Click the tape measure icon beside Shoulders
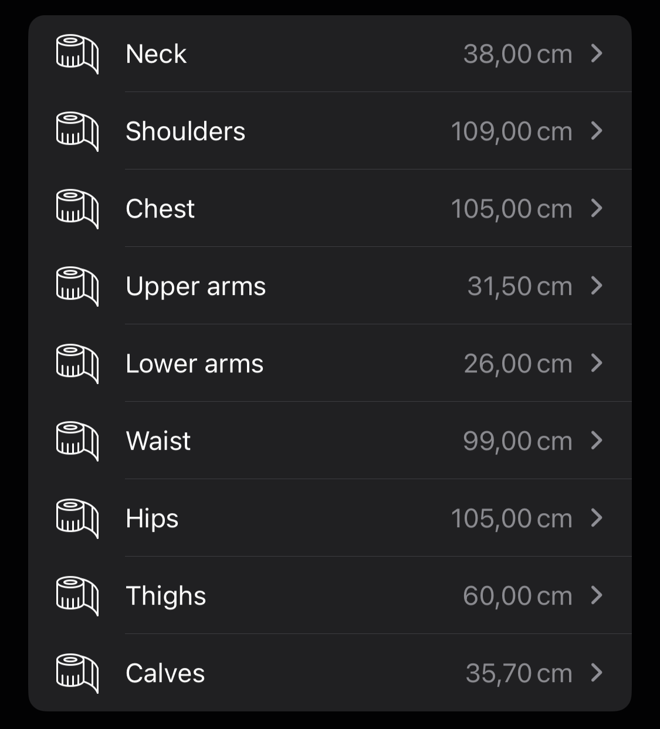The image size is (660, 729). 77,131
